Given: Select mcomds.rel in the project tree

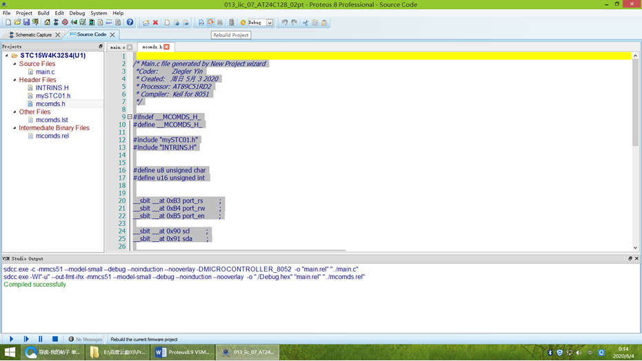Looking at the screenshot, I should [x=52, y=136].
